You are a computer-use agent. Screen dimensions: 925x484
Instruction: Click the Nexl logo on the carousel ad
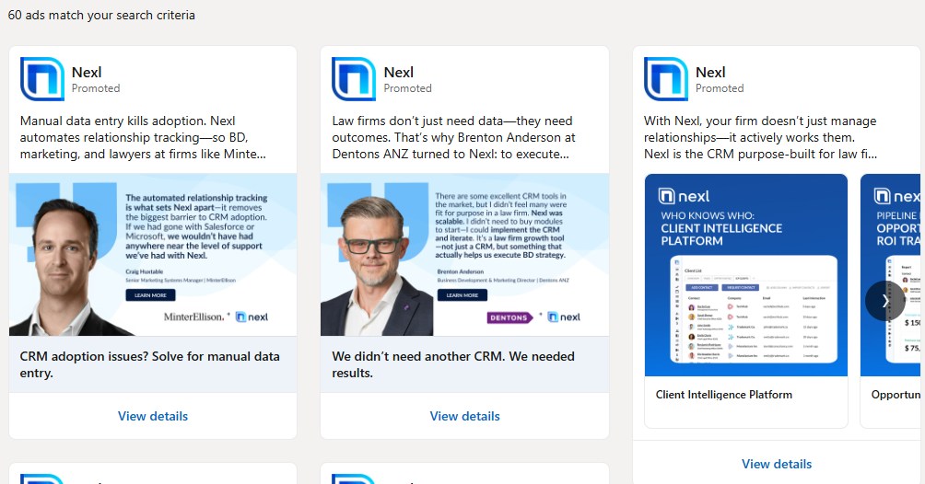[666, 79]
